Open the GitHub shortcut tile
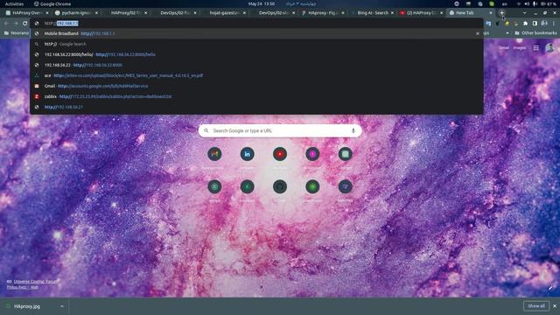 [280, 186]
